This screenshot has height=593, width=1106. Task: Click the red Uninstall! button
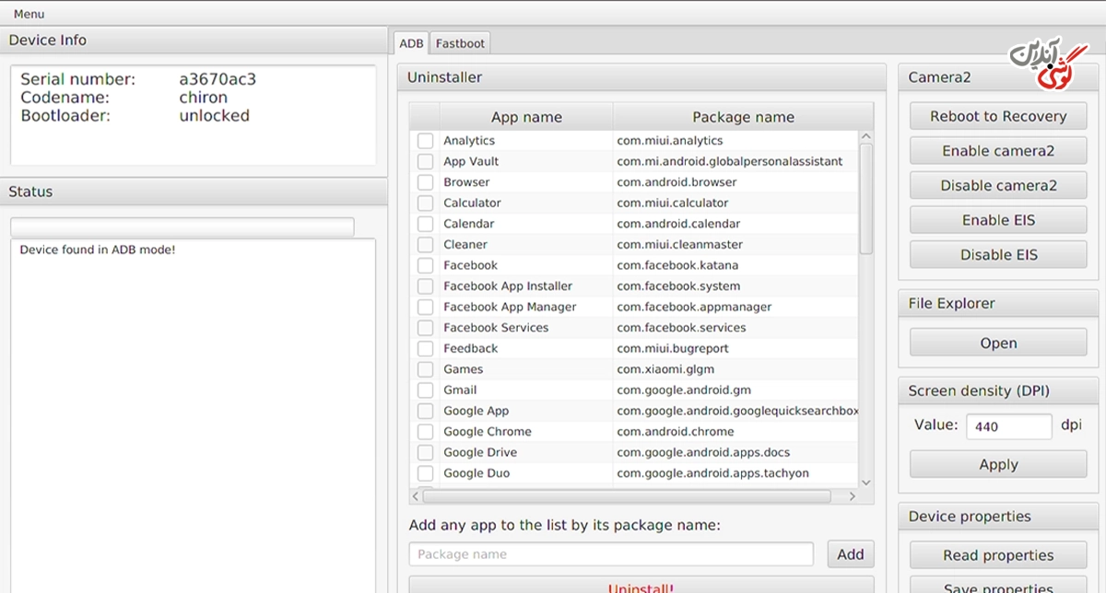(x=641, y=587)
